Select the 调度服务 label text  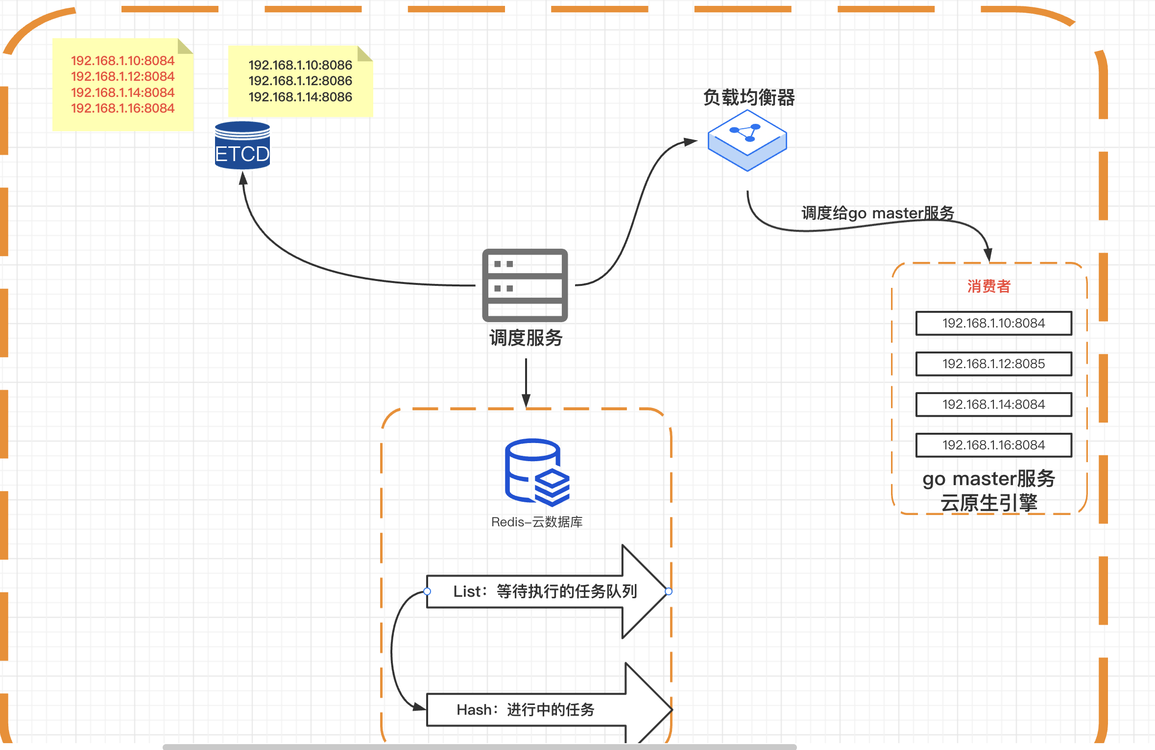(526, 338)
